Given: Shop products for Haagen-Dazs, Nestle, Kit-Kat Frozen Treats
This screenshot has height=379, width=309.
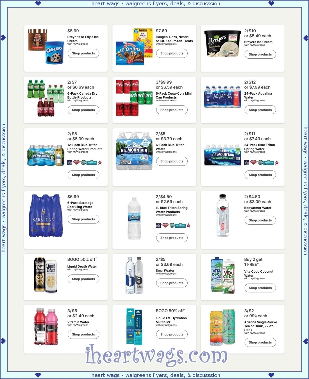Looking at the screenshot, I should 172,53.
